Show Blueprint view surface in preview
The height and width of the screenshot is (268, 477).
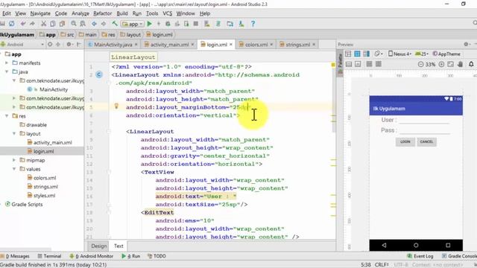pos(357,54)
